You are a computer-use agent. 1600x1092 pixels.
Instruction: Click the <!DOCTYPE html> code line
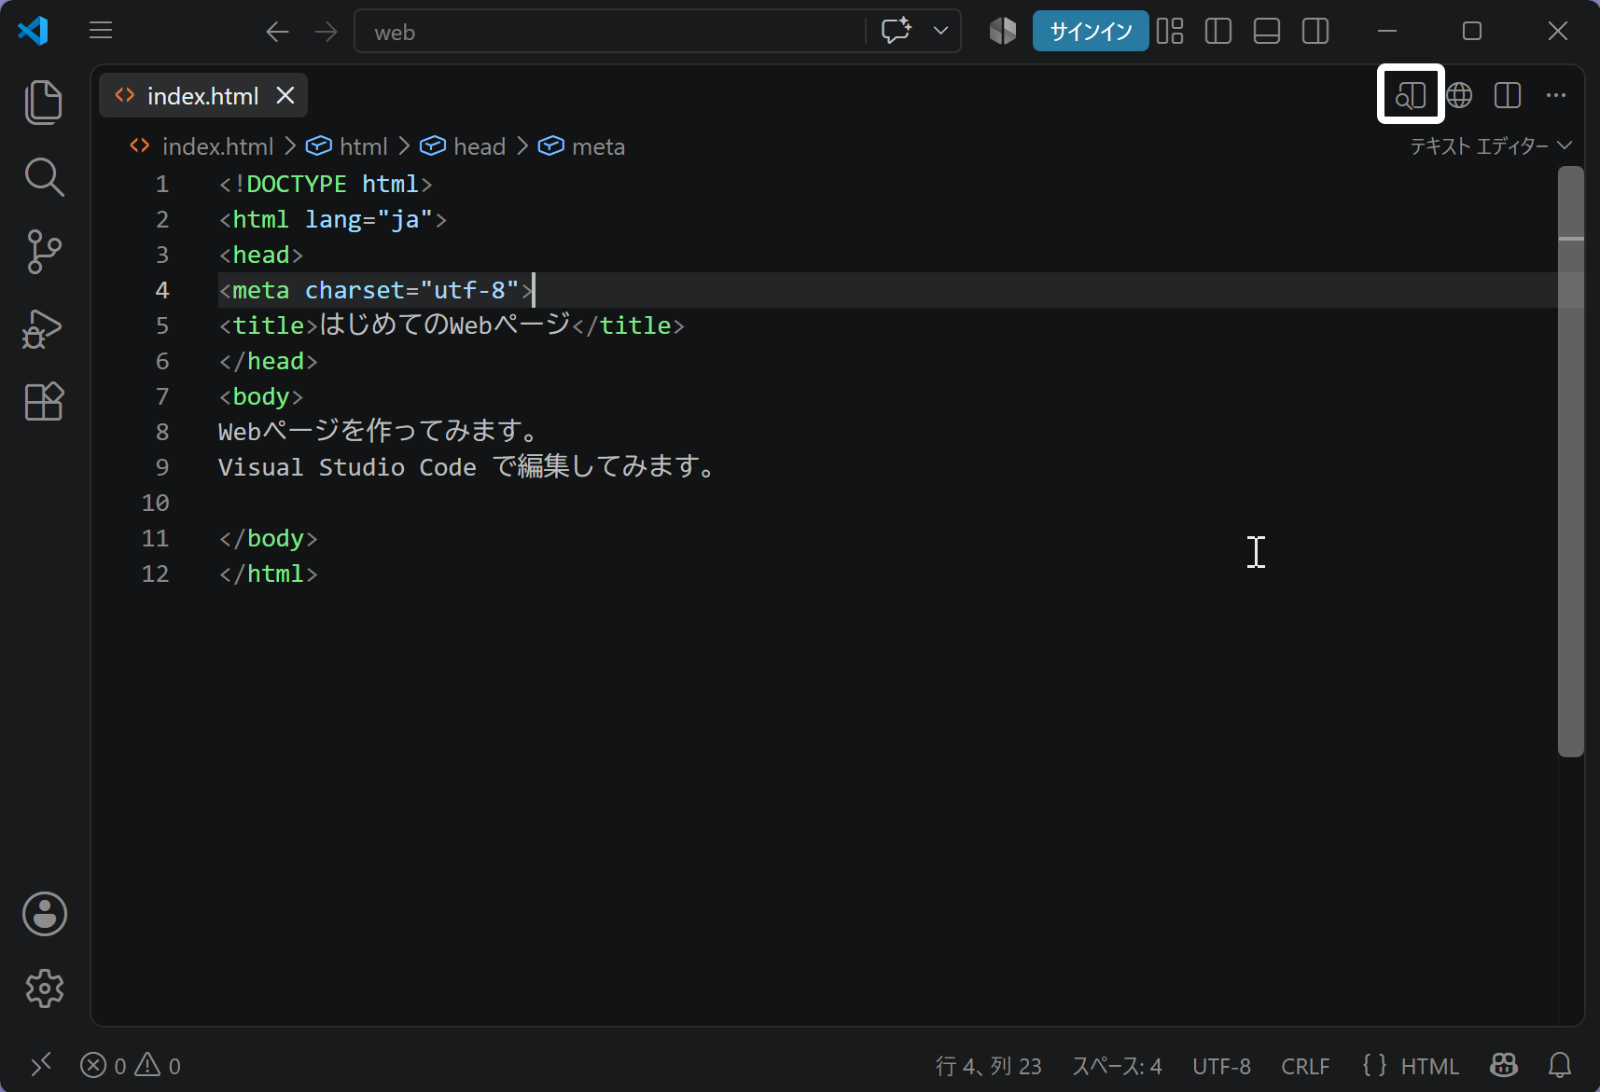(x=326, y=184)
